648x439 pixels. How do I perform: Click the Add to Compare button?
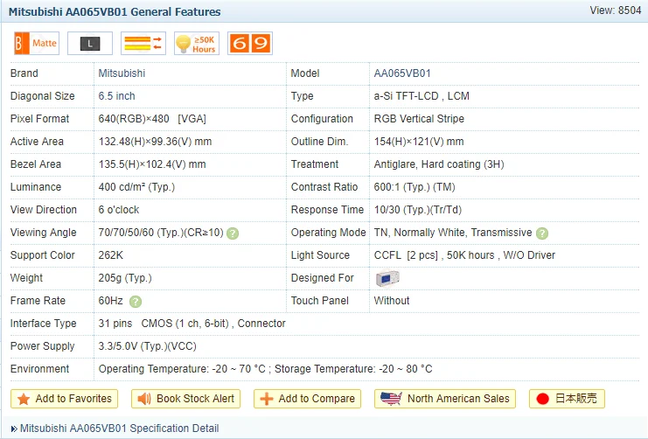coord(308,399)
